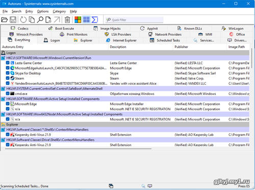The width and height of the screenshot is (255, 190).
Task: Open the Boot Execute tab
Action: pos(61,29)
